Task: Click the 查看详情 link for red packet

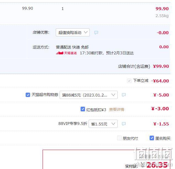Action: [116, 109]
